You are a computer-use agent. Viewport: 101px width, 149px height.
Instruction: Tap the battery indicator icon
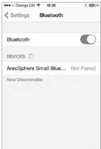(x=93, y=5)
